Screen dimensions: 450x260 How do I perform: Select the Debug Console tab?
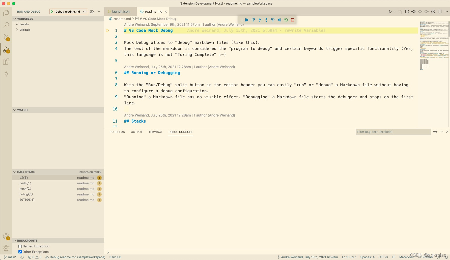181,132
